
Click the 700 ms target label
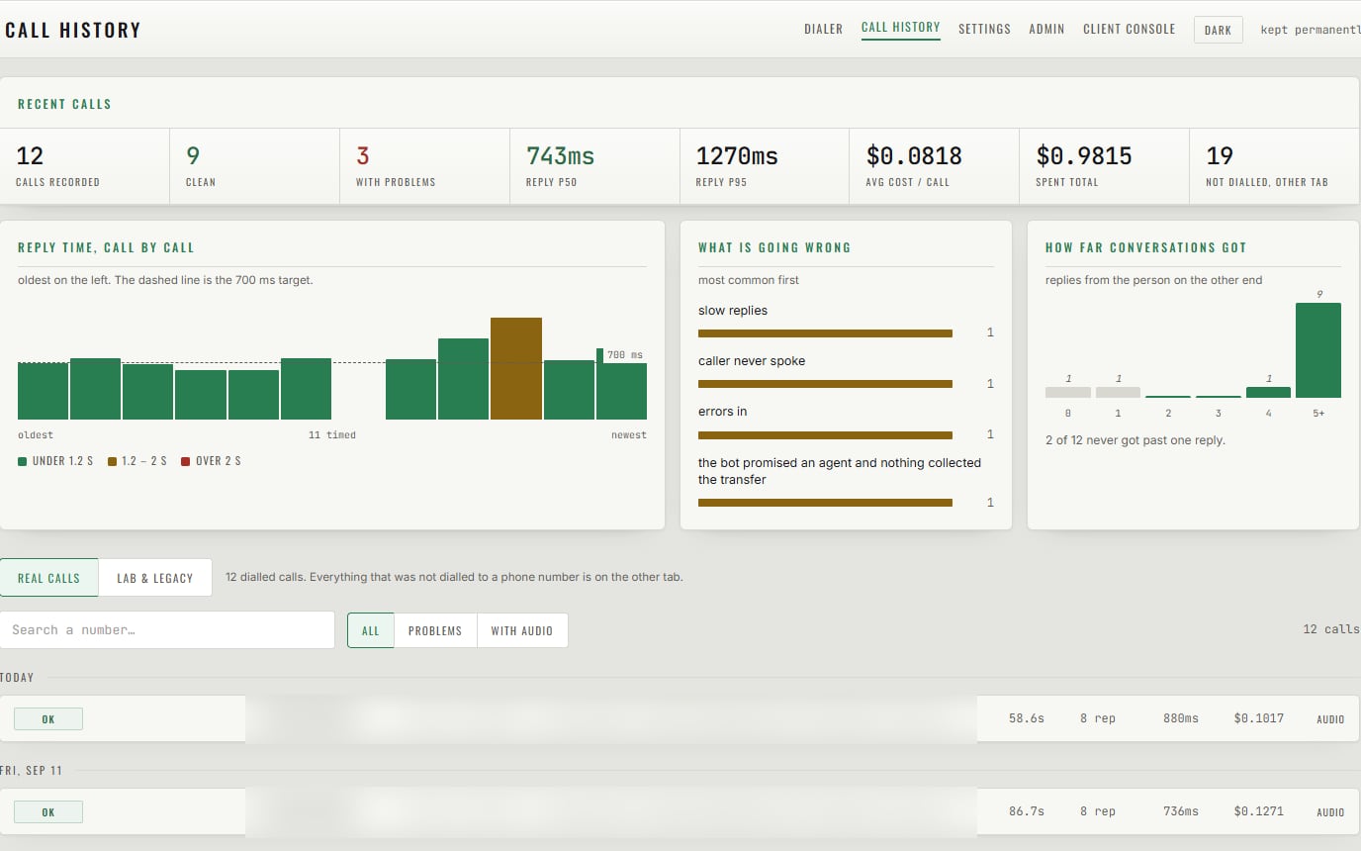pos(624,354)
